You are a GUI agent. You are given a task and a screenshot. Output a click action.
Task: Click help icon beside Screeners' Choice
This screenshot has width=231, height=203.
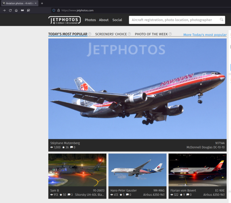click(x=129, y=34)
